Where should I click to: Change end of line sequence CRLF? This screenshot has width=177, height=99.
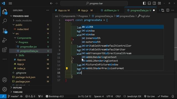point(118,96)
